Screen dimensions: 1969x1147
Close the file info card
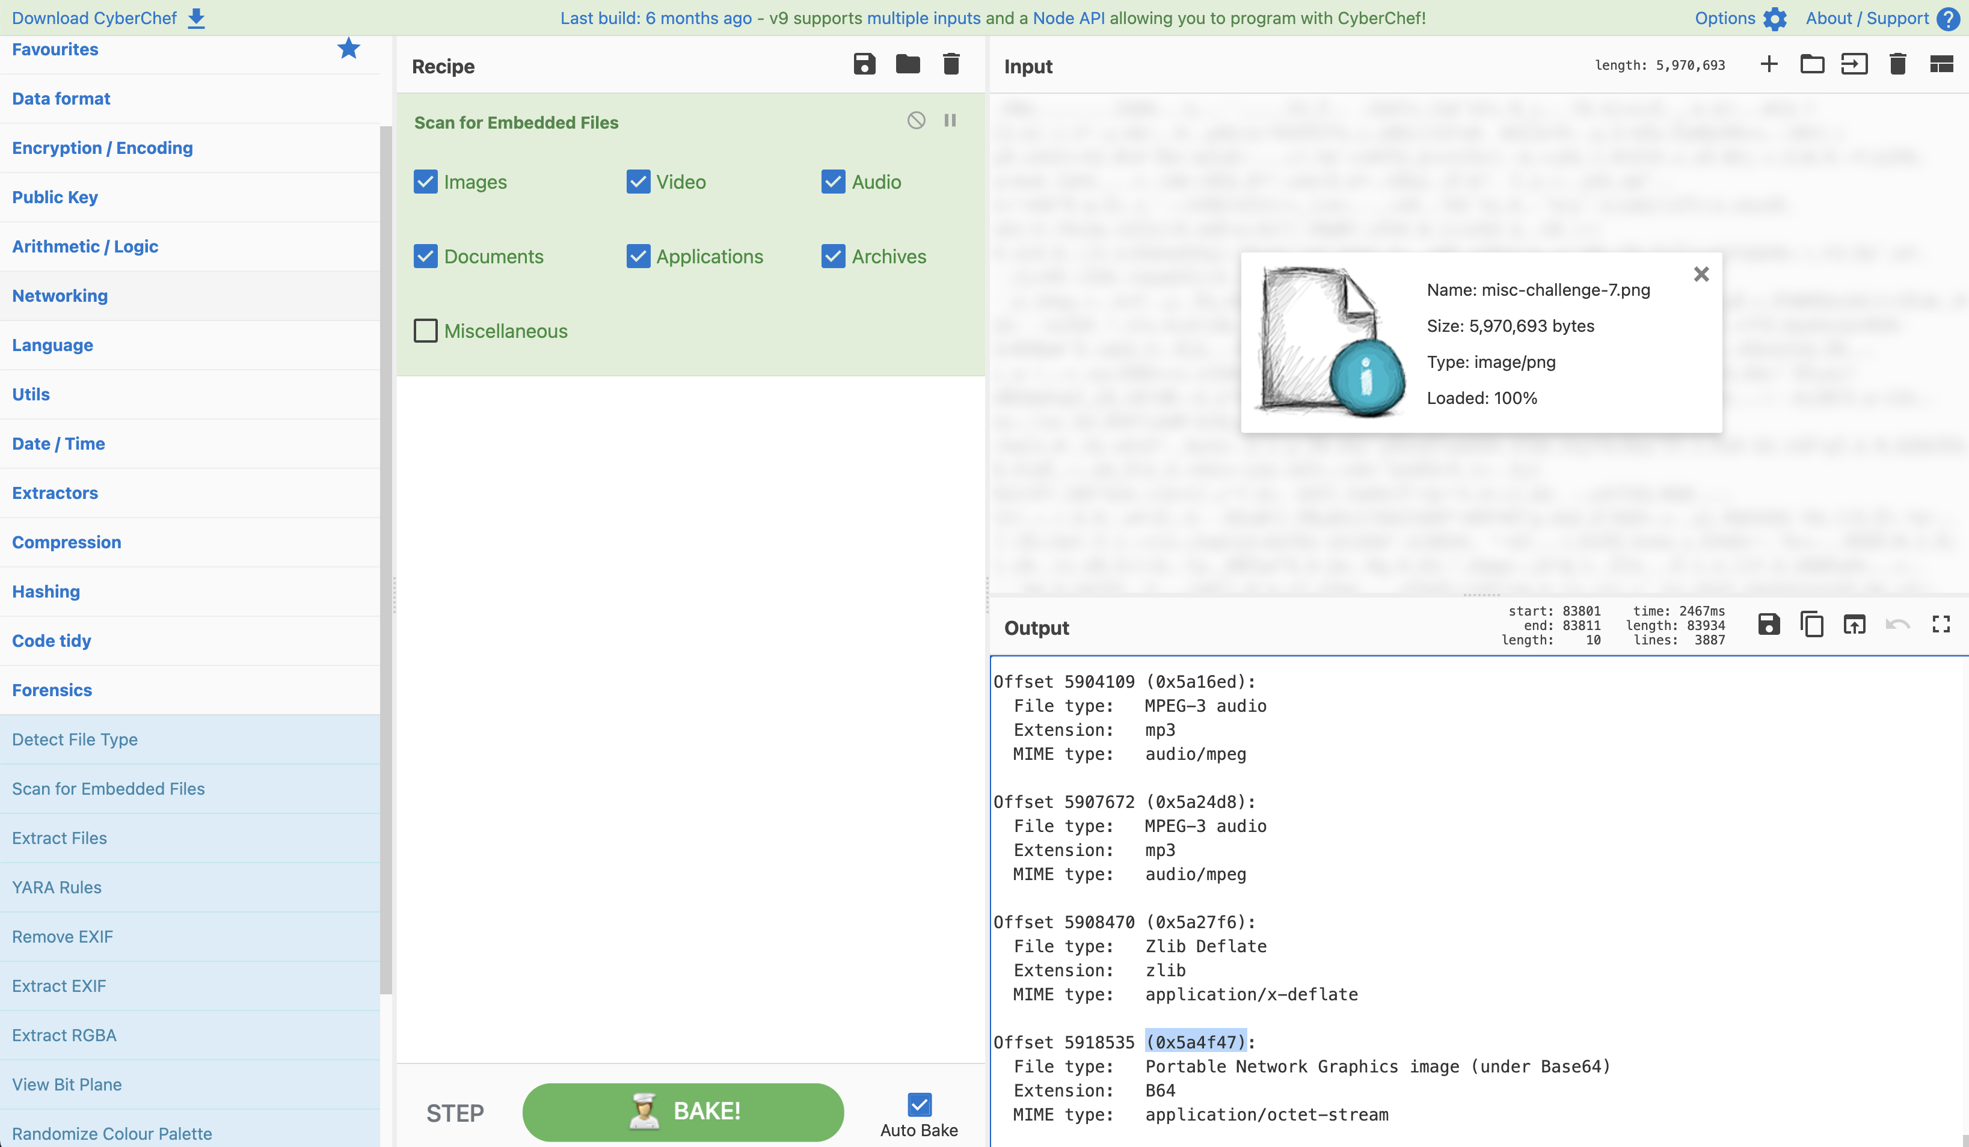click(x=1701, y=274)
